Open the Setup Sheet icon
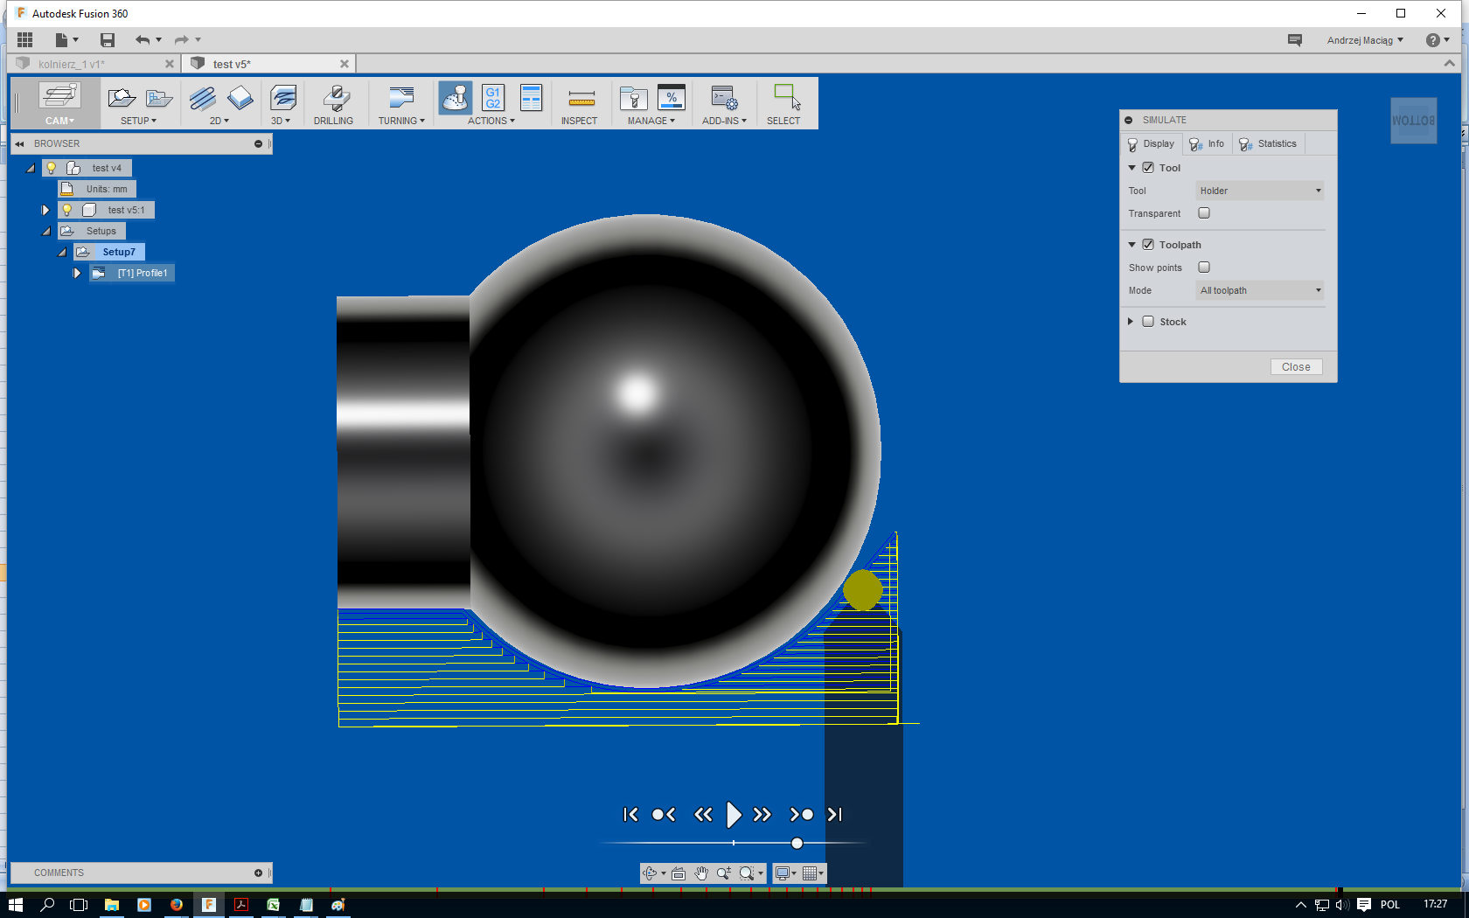The image size is (1469, 918). coord(531,98)
